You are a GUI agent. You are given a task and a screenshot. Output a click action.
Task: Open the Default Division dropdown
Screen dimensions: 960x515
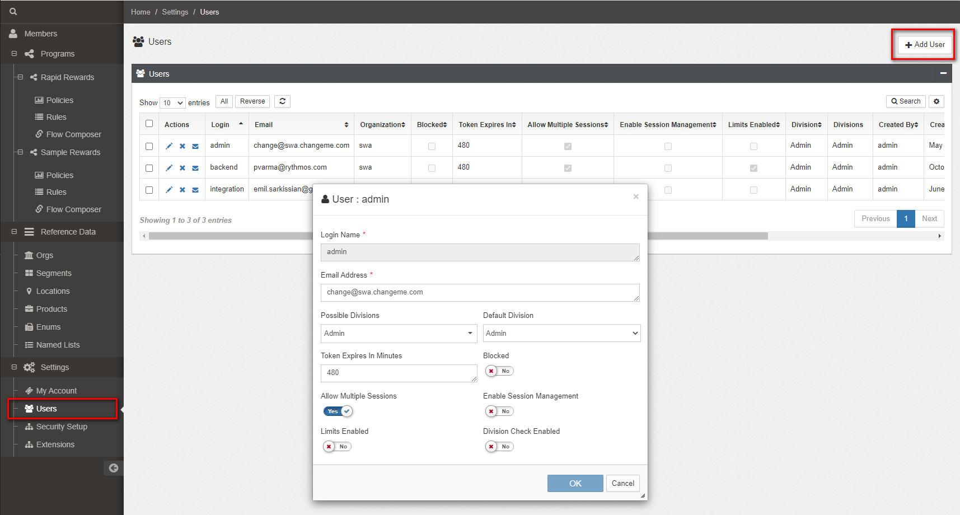coord(561,333)
